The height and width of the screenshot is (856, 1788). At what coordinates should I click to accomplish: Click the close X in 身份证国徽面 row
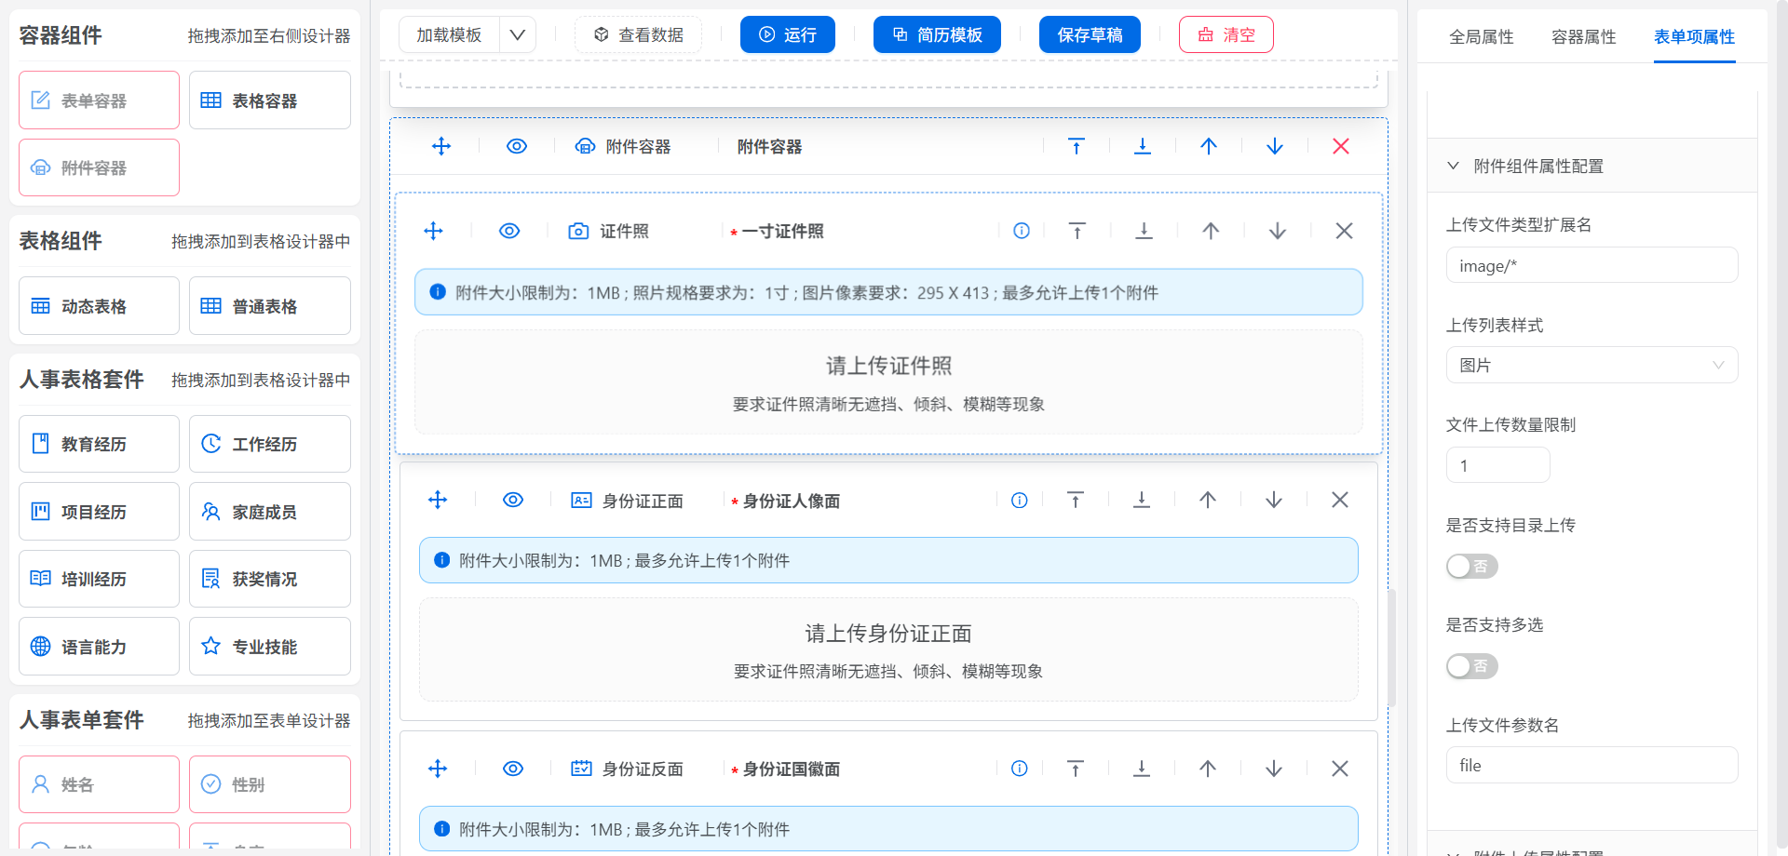point(1339,769)
